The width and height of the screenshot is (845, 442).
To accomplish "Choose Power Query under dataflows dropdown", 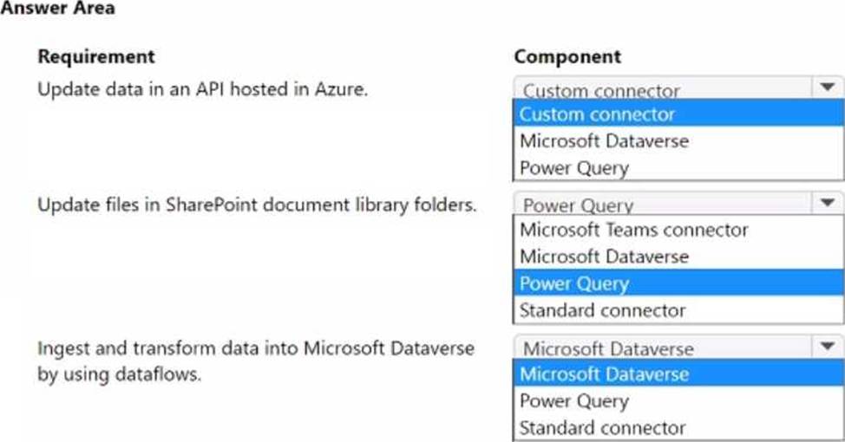I will (x=678, y=400).
